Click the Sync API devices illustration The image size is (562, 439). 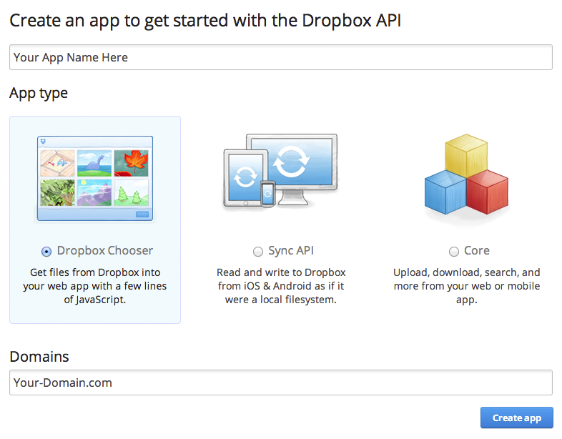pyautogui.click(x=280, y=171)
